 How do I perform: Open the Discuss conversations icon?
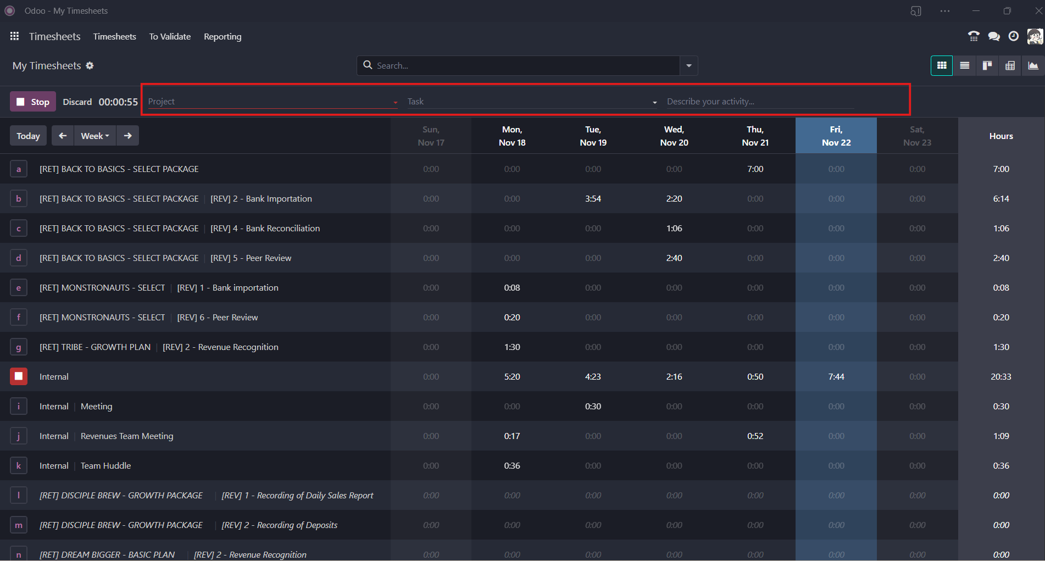point(993,36)
